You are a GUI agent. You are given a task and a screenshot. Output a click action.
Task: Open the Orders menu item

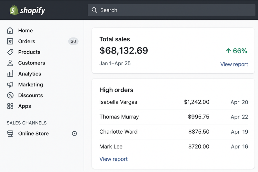click(x=27, y=41)
